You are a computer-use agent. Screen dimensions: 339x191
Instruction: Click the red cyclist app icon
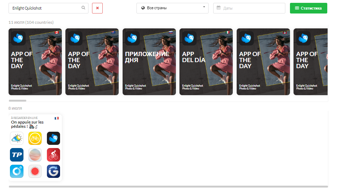pos(53,155)
